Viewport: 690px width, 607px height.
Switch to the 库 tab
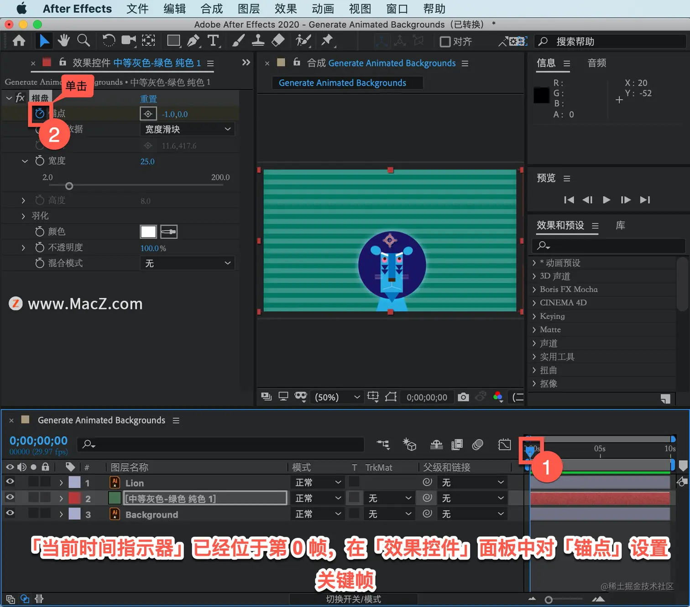coord(620,226)
